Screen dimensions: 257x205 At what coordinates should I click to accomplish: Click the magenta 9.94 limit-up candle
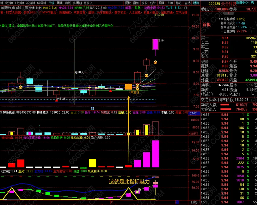click(156, 44)
